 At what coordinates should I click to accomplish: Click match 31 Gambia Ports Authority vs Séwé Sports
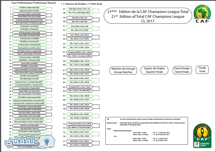pyautogui.click(x=29, y=101)
